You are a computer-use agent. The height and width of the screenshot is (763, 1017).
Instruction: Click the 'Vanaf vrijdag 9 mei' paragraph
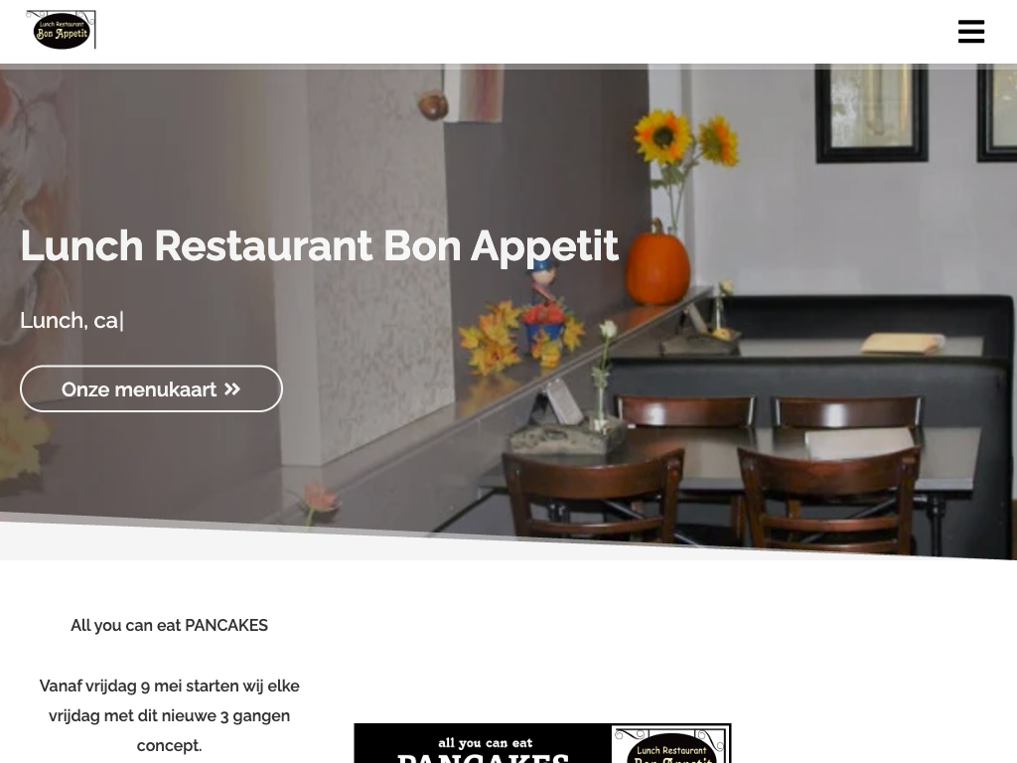point(169,715)
